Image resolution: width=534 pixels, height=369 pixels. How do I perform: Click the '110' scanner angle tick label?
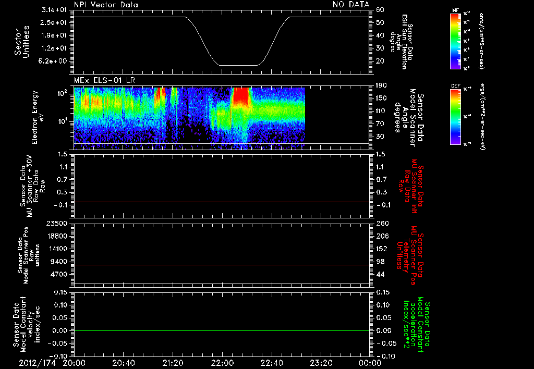(x=382, y=111)
